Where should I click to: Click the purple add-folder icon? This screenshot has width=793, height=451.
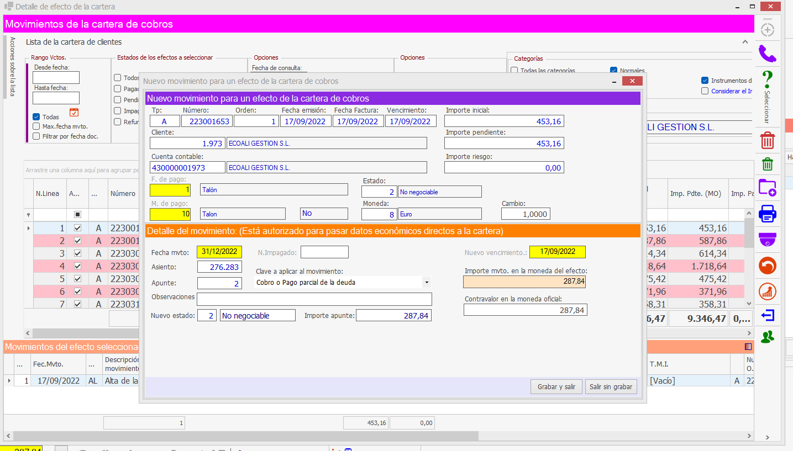tap(767, 188)
